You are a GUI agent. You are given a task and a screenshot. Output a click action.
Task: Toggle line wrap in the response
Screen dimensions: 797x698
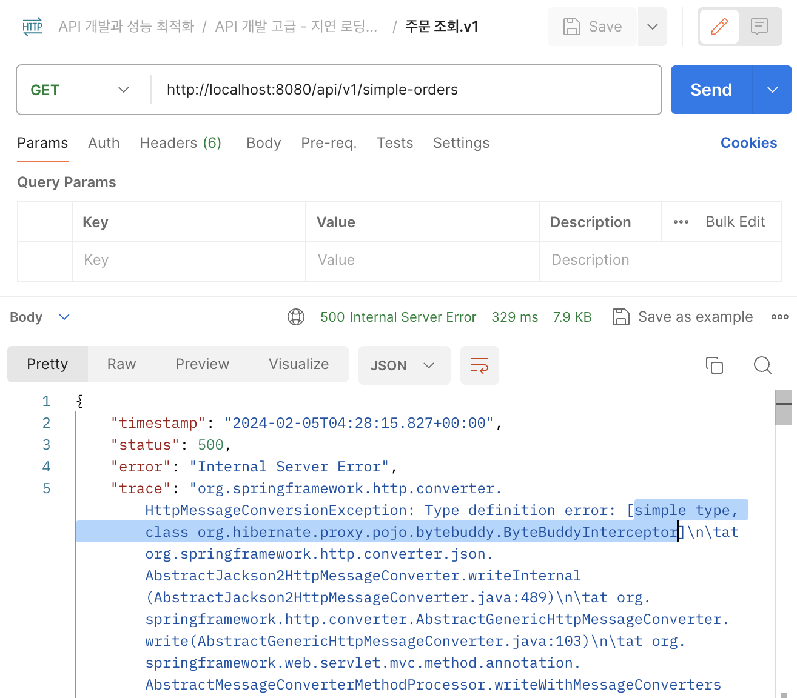click(480, 365)
